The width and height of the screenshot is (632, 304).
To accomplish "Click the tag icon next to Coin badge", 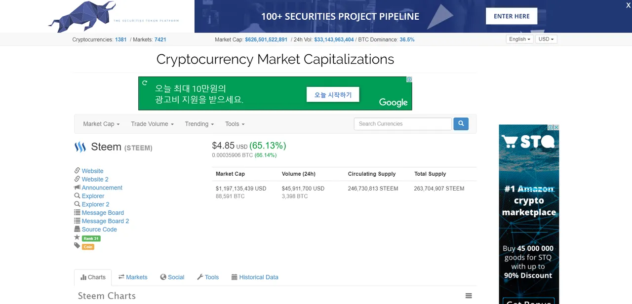I will coord(77,246).
